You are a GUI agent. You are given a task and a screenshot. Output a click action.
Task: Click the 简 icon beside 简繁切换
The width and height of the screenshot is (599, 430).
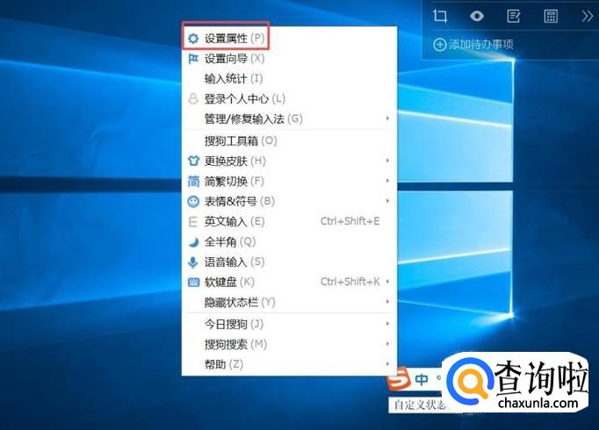coord(194,181)
